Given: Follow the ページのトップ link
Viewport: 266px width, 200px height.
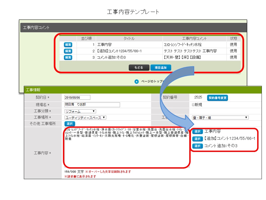Looking at the screenshot, I should click(151, 81).
